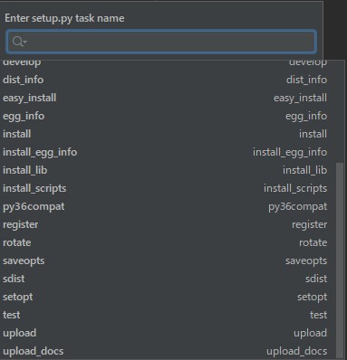The width and height of the screenshot is (347, 360).
Task: Select the easy_install task
Action: pyautogui.click(x=168, y=98)
